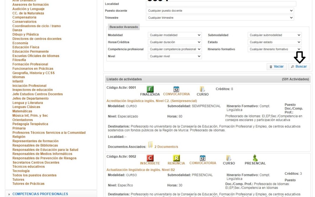This screenshot has width=315, height=197.
Task: Open Coordinadores de ciclo / tramo
Action: tap(36, 26)
